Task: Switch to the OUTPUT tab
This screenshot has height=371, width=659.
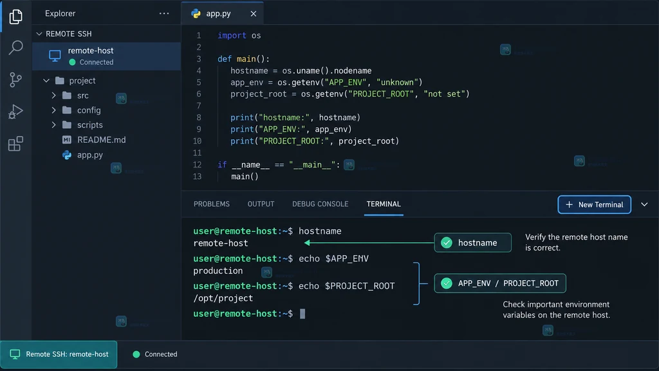Action: click(261, 204)
